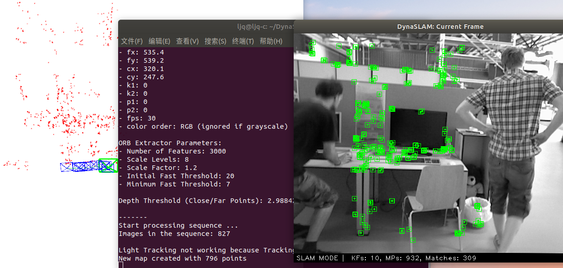The width and height of the screenshot is (563, 268).
Task: Open the 终端(T) menu in terminal
Action: tap(243, 41)
